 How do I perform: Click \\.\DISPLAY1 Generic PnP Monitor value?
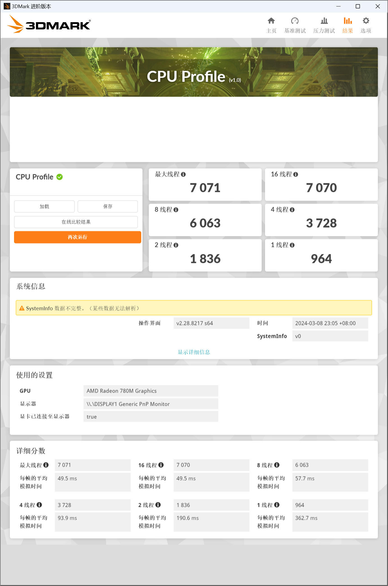coord(151,404)
